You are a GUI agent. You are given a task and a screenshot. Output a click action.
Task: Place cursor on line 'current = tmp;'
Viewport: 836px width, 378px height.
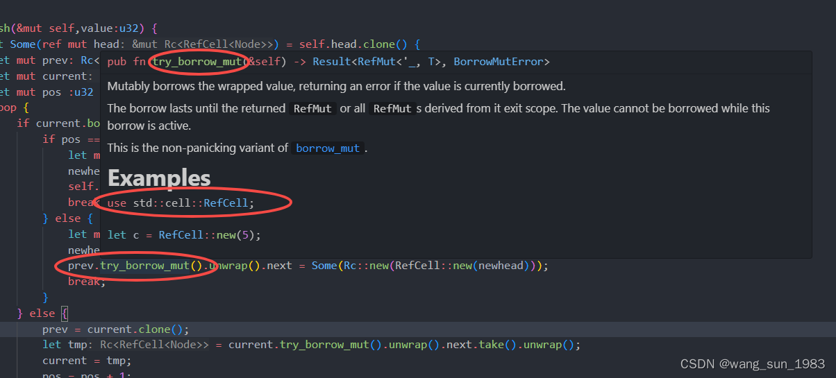[x=87, y=361]
